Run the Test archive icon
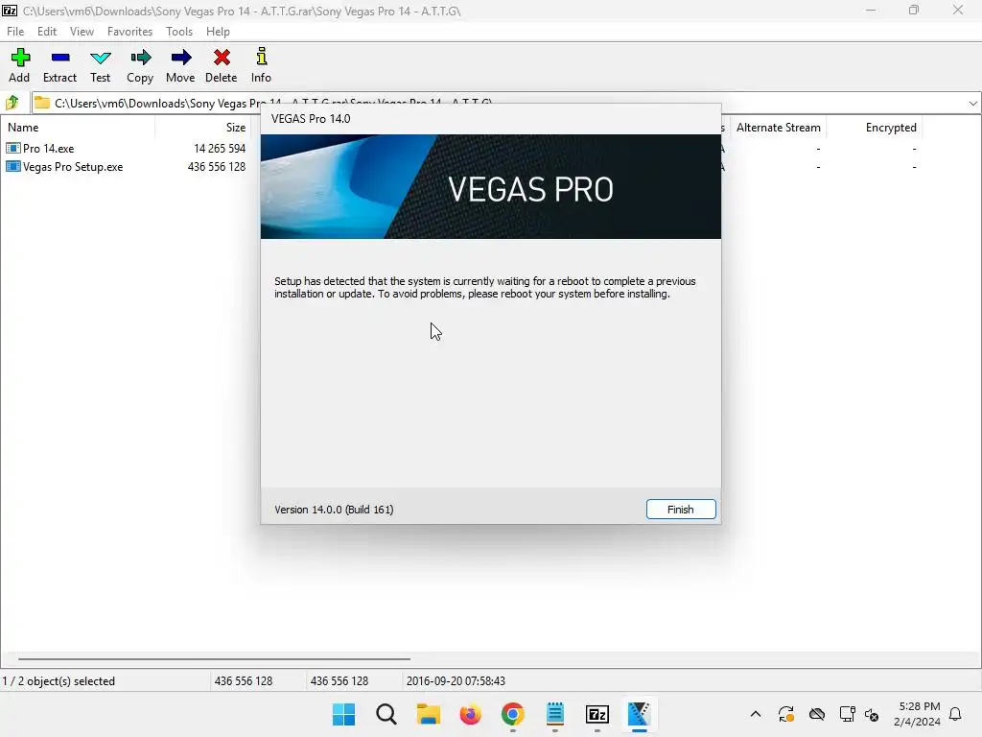The image size is (982, 737). tap(100, 59)
